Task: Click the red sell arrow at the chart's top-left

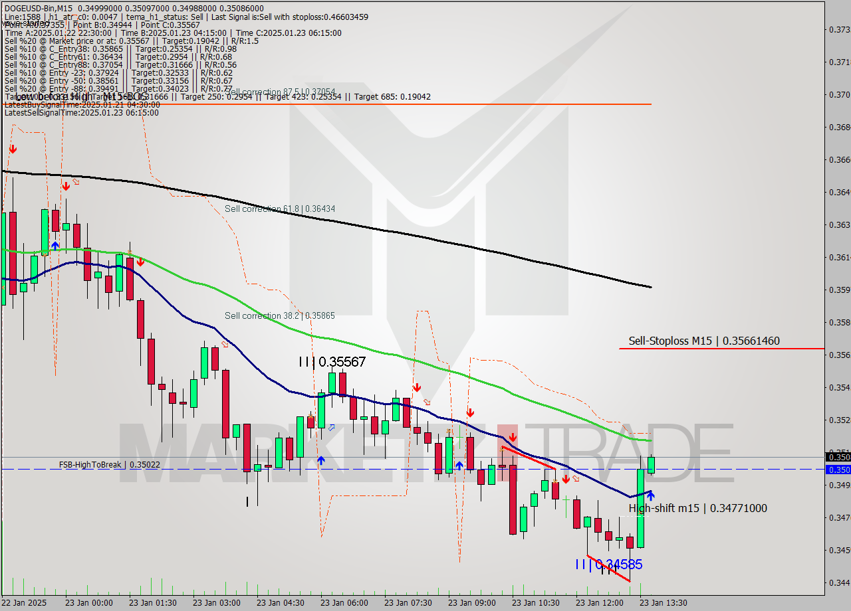Action: (12, 149)
